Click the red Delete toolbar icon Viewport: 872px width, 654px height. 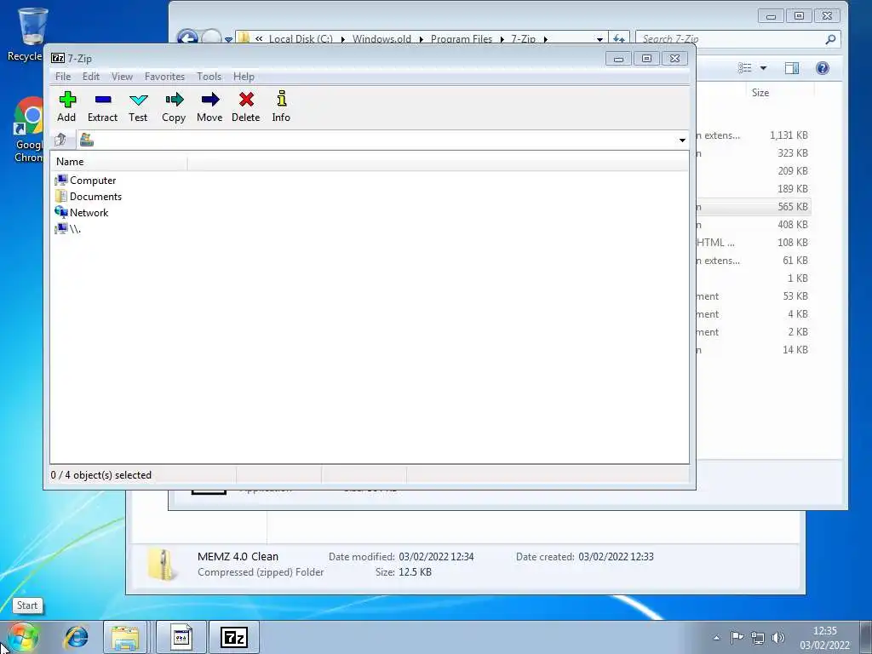[246, 106]
